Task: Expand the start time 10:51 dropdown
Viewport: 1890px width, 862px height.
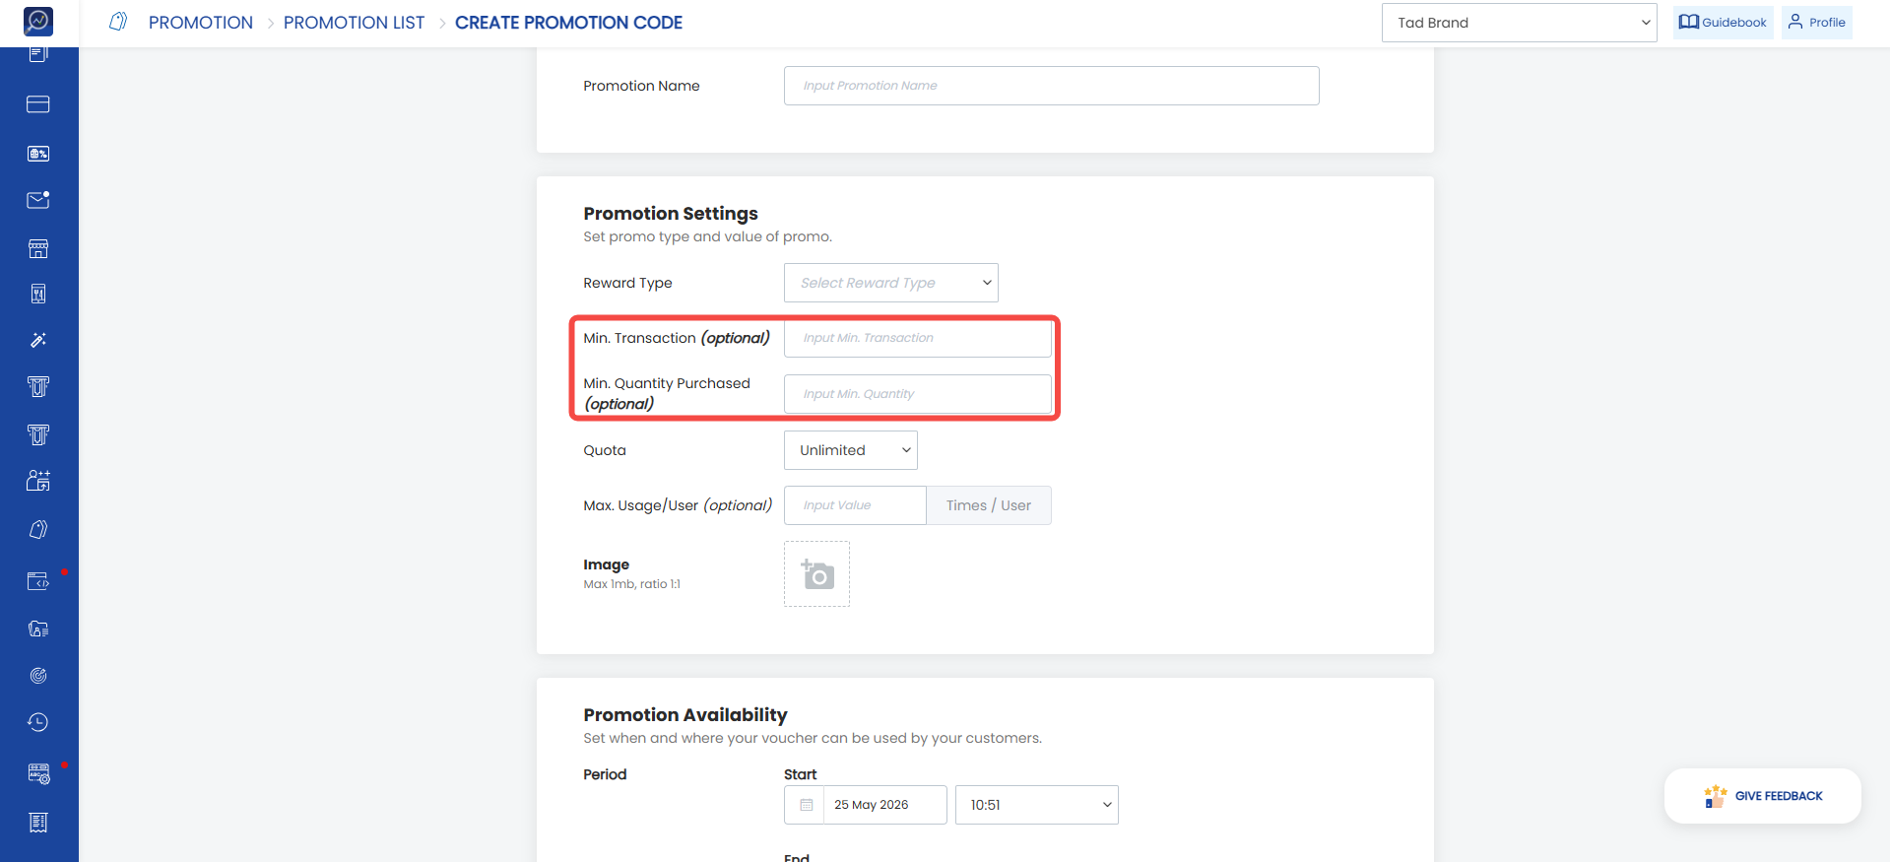Action: (1037, 805)
